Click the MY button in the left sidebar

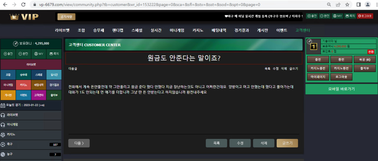coord(39,54)
